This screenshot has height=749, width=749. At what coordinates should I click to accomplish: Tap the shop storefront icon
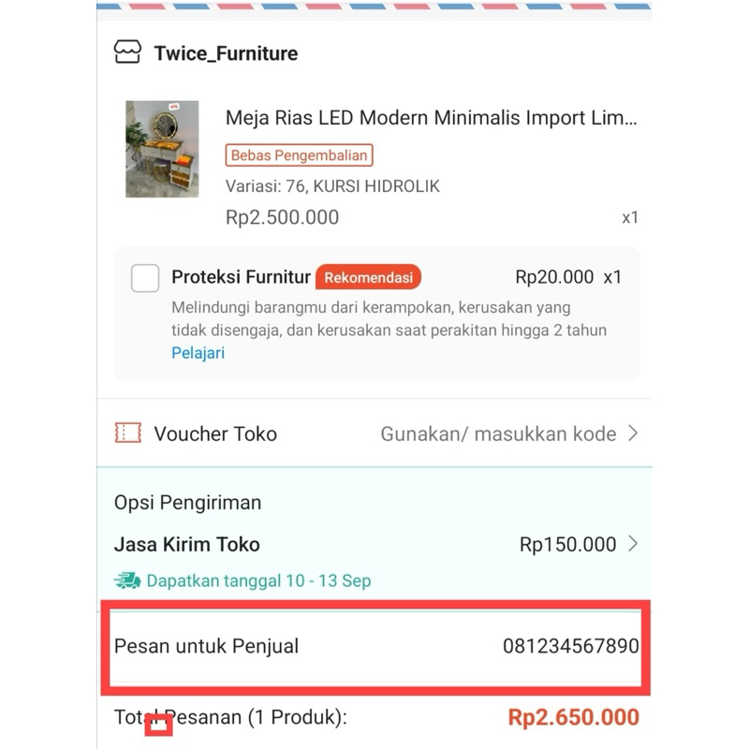pos(127,52)
